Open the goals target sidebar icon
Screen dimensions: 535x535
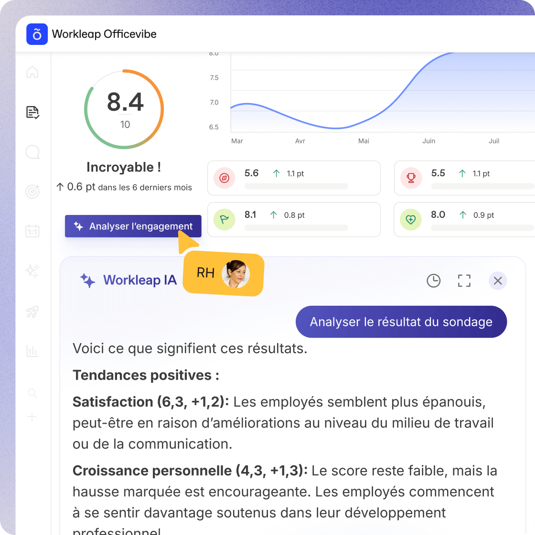(x=32, y=192)
